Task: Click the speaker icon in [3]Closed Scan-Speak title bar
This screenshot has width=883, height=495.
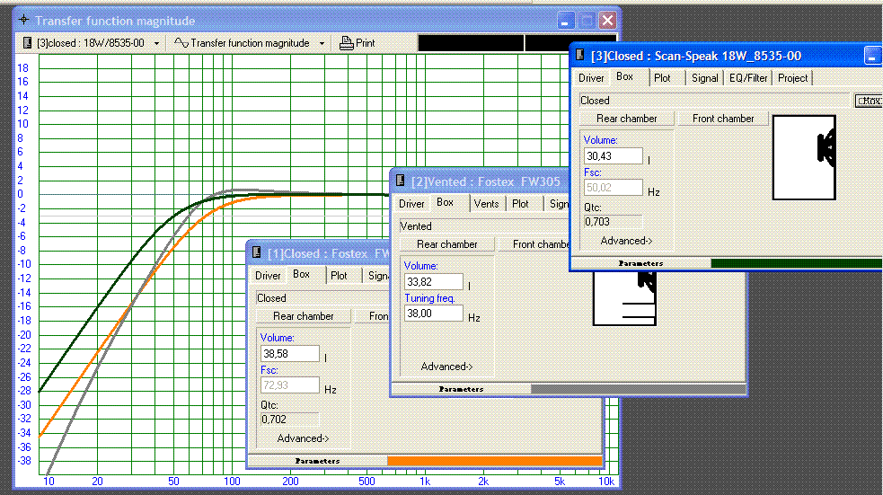Action: [x=580, y=55]
